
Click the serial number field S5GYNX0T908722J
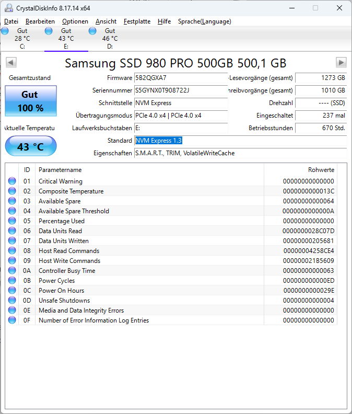coord(181,90)
